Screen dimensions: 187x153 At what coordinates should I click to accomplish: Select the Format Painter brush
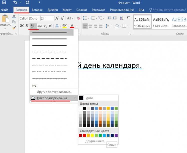click(x=14, y=28)
